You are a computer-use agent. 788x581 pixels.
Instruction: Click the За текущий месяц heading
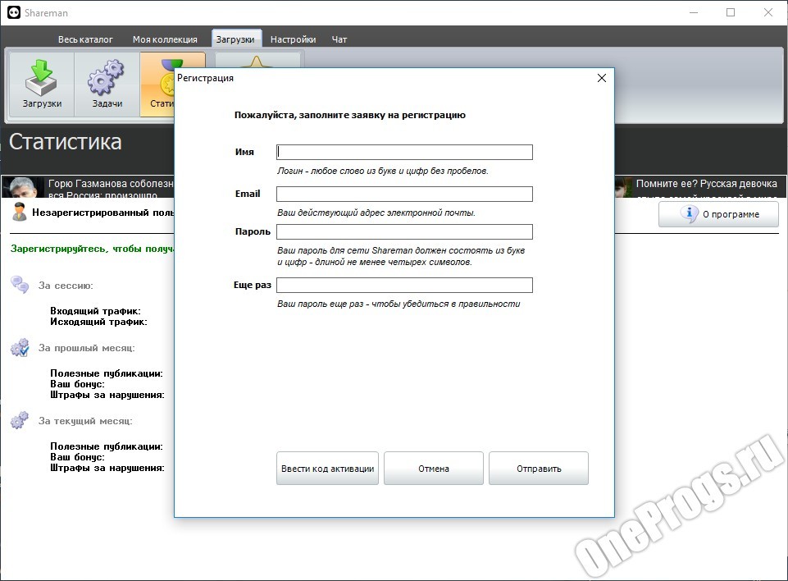pyautogui.click(x=85, y=420)
